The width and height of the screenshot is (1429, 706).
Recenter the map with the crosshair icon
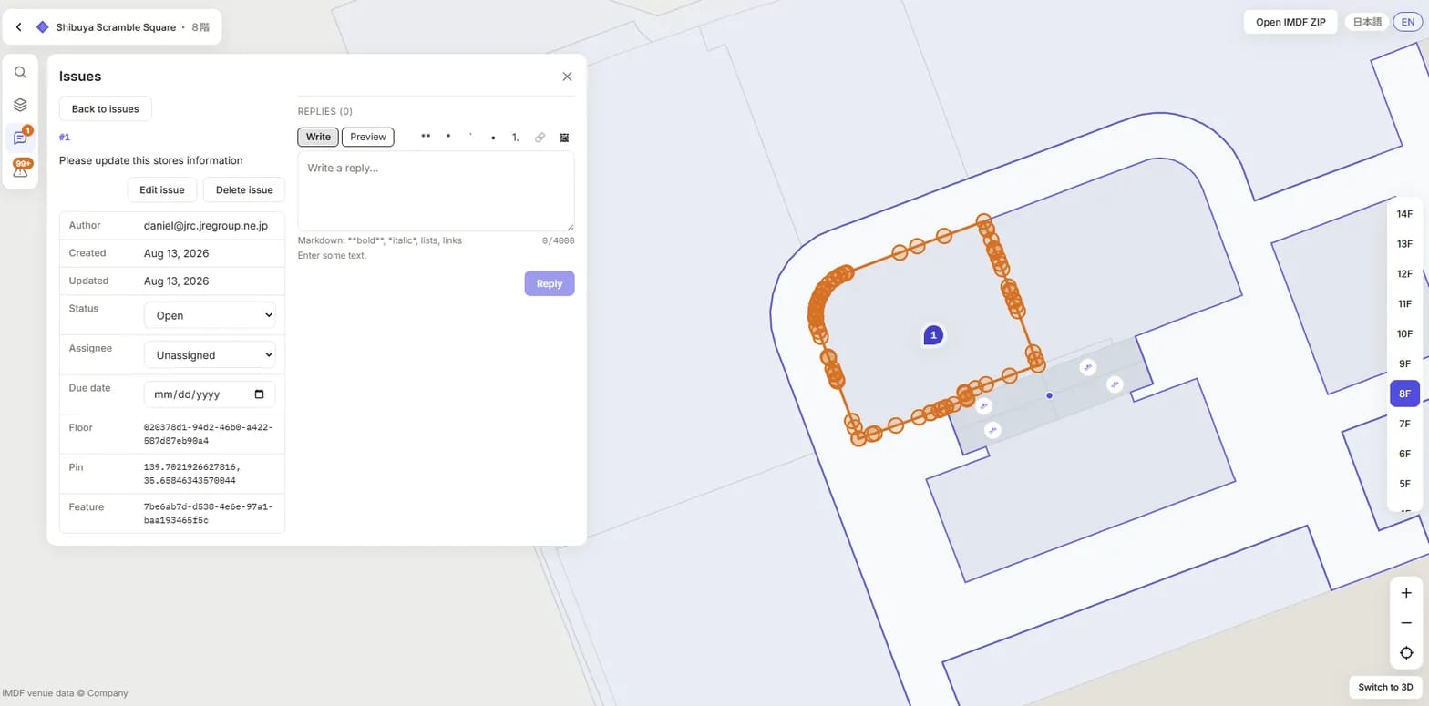(x=1406, y=653)
